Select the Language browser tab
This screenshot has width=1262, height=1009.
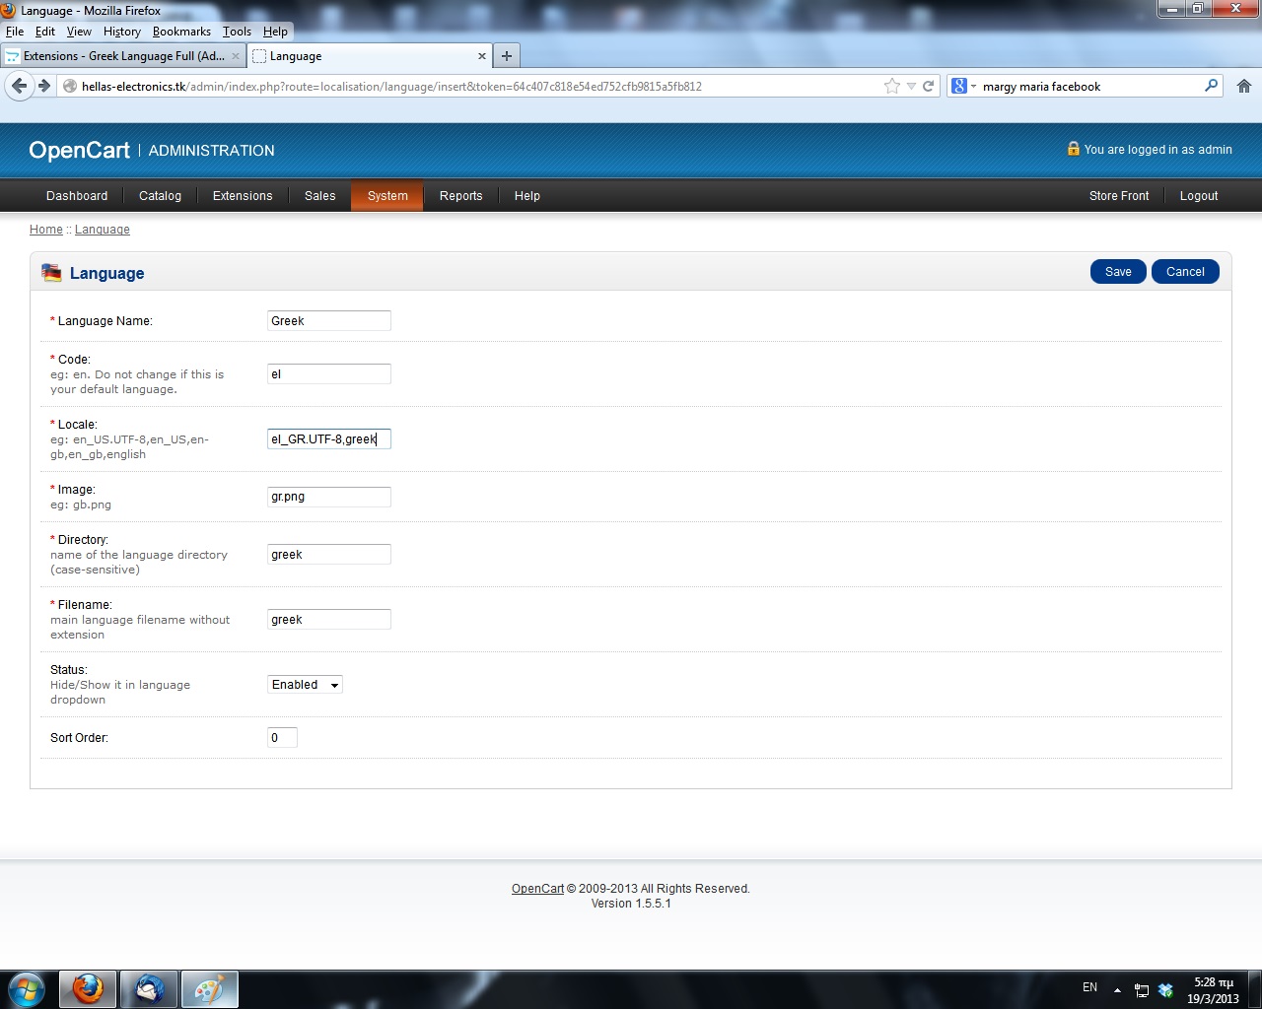(370, 56)
